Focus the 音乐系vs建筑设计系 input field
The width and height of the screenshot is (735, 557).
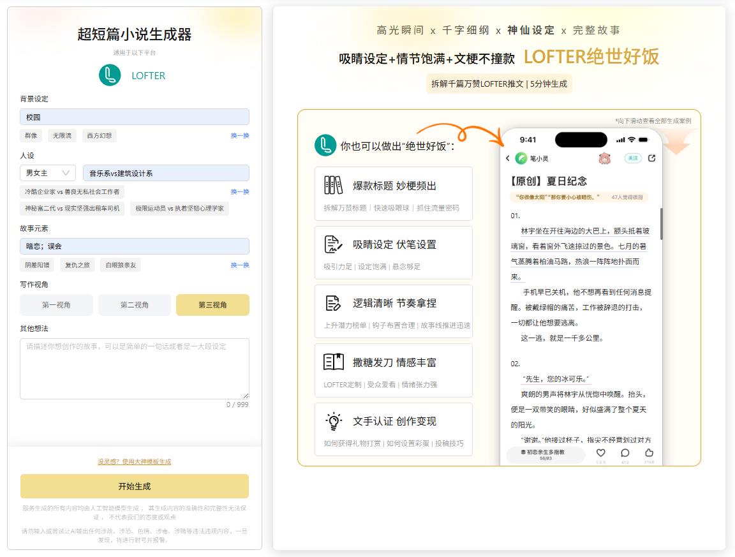click(166, 173)
